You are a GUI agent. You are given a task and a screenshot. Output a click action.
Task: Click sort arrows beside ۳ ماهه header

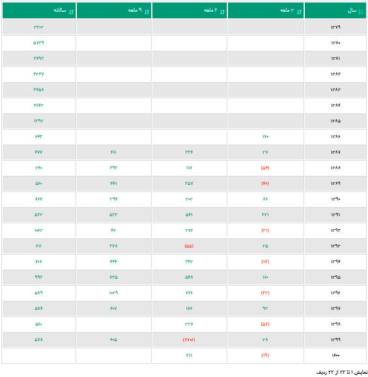click(x=299, y=12)
